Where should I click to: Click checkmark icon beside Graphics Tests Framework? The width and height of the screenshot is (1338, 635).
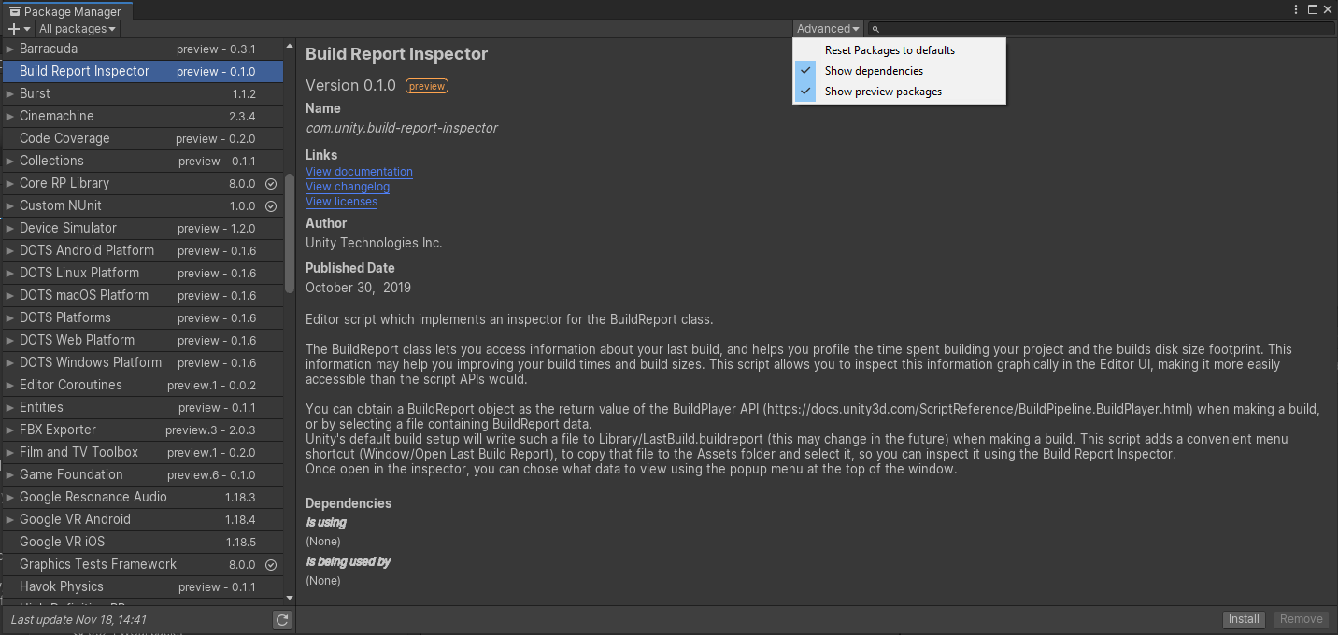click(271, 565)
